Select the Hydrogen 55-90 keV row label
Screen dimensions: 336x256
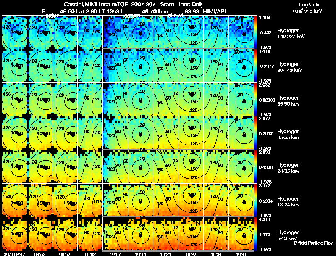tap(289, 101)
